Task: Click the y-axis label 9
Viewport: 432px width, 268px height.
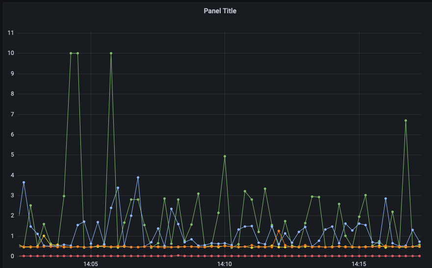Action: 12,74
